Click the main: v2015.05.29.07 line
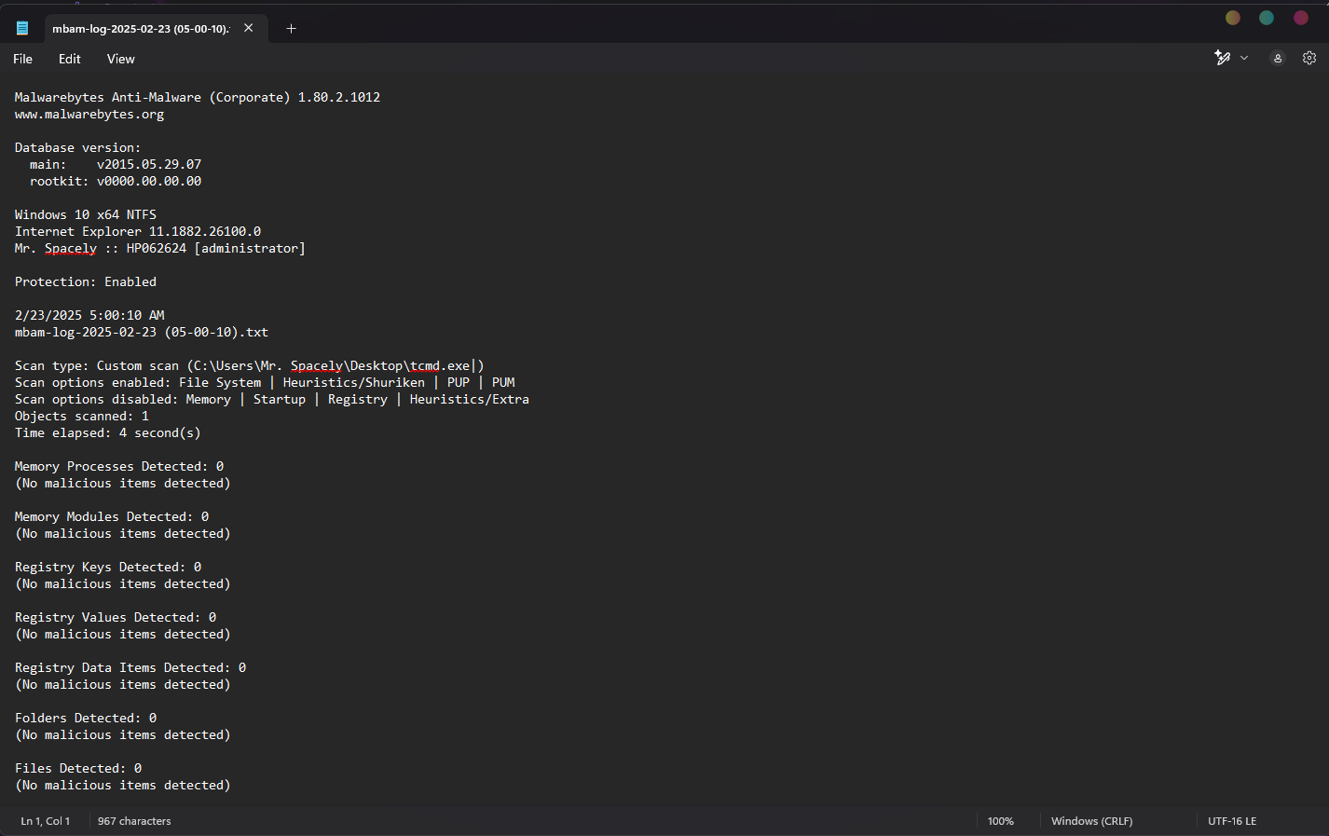This screenshot has height=836, width=1329. (x=116, y=164)
